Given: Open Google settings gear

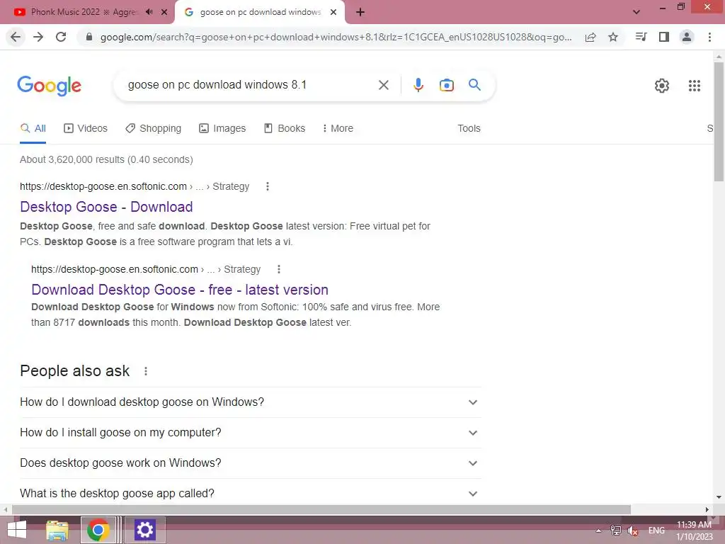Looking at the screenshot, I should tap(662, 86).
